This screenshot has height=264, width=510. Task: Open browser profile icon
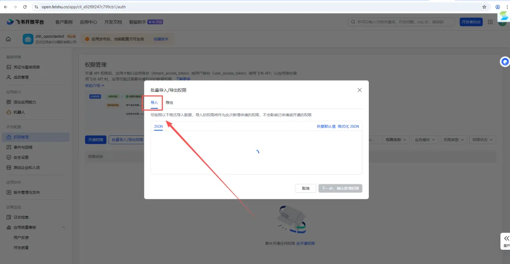[497, 7]
